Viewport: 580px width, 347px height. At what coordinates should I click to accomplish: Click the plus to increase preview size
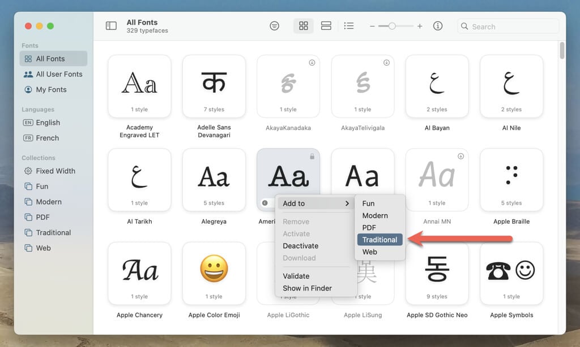[420, 26]
